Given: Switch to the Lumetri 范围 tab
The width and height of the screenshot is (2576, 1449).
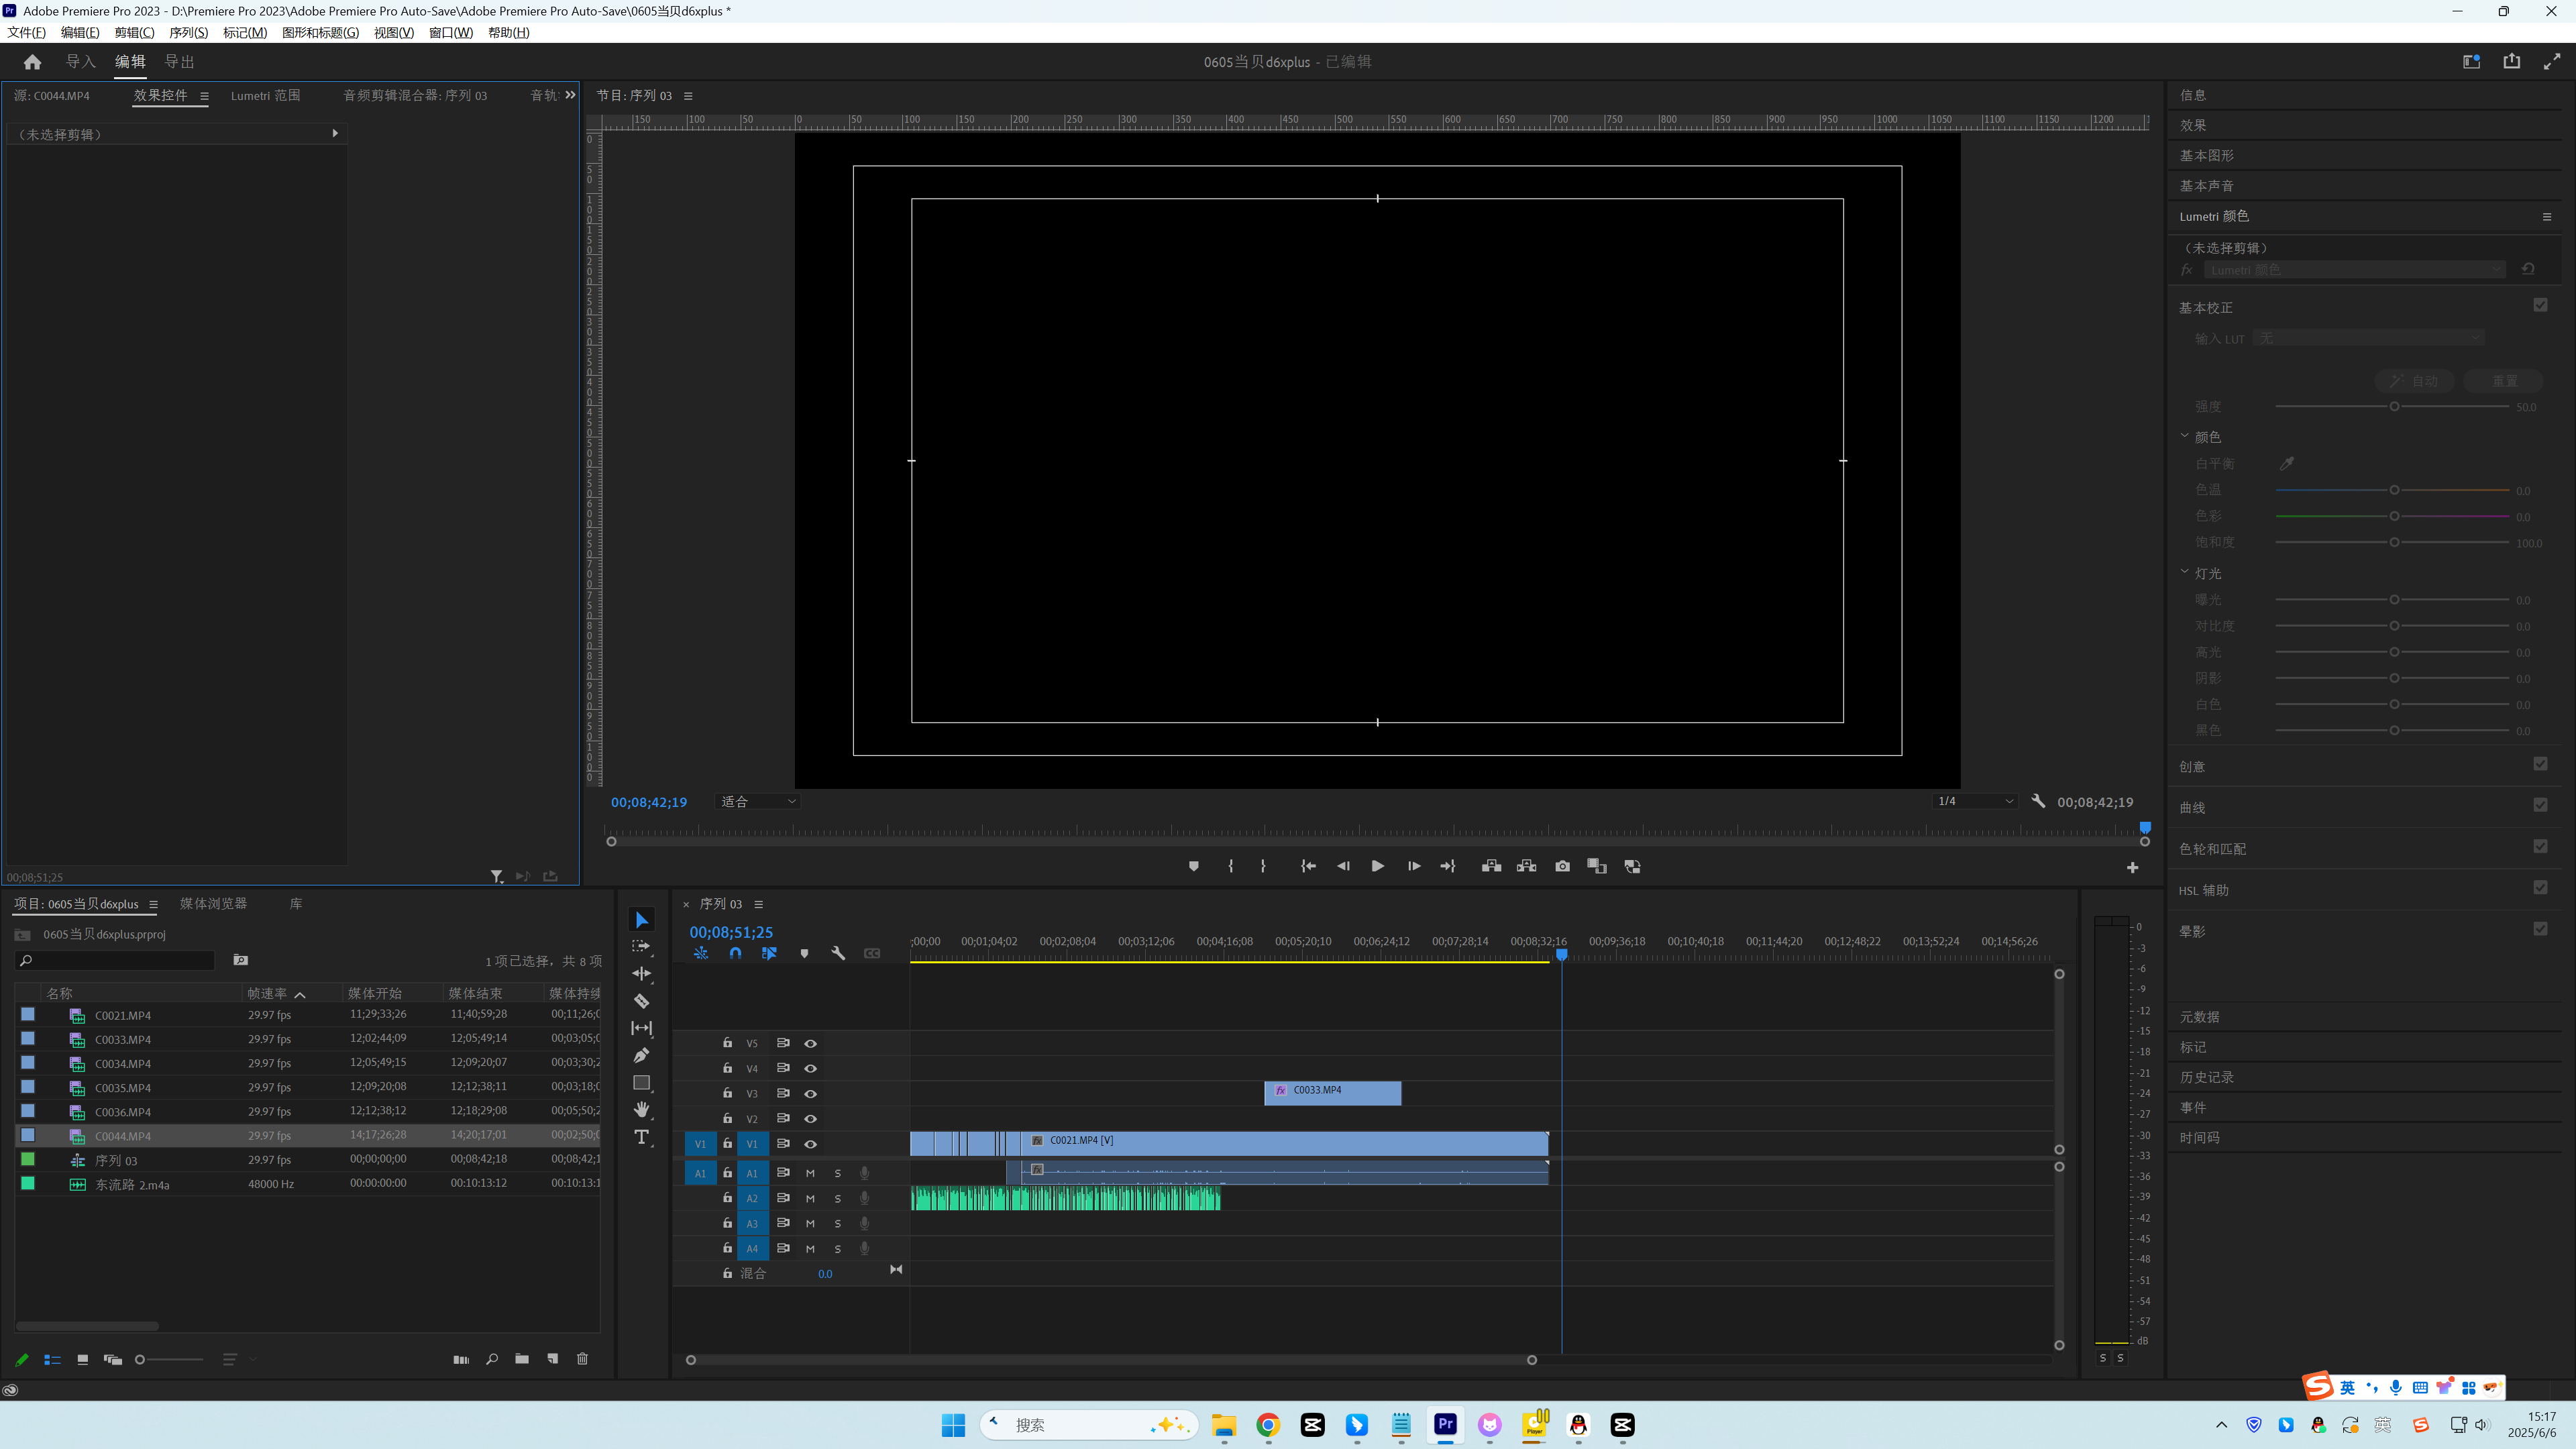Looking at the screenshot, I should pos(265,96).
